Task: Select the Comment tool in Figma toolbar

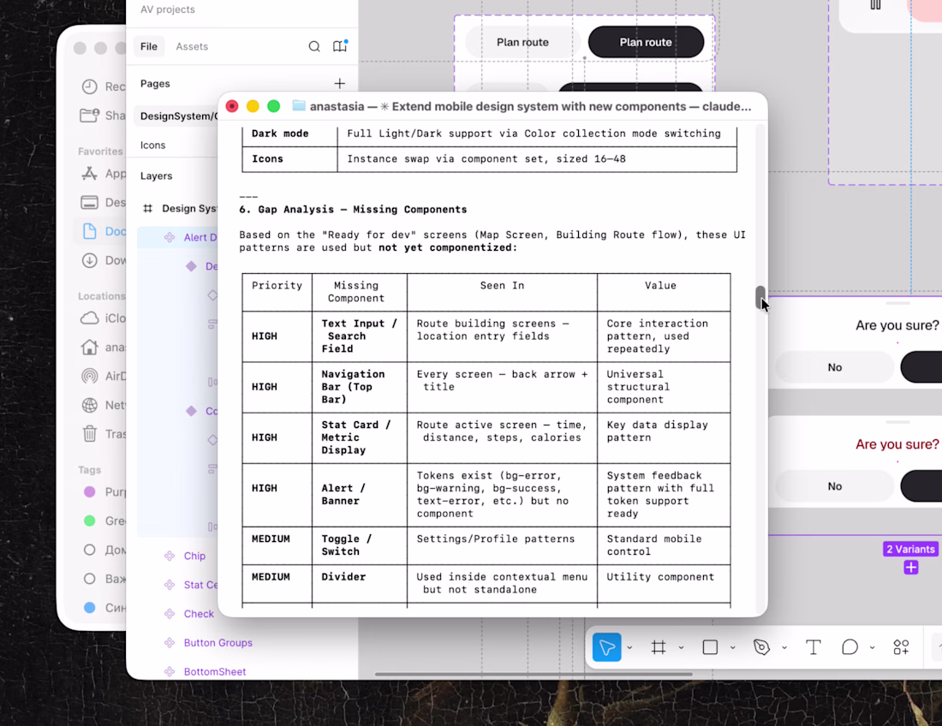Action: click(850, 647)
